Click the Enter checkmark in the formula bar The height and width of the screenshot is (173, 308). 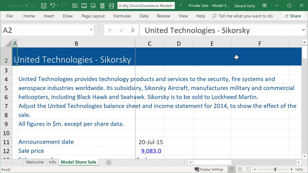click(x=121, y=30)
